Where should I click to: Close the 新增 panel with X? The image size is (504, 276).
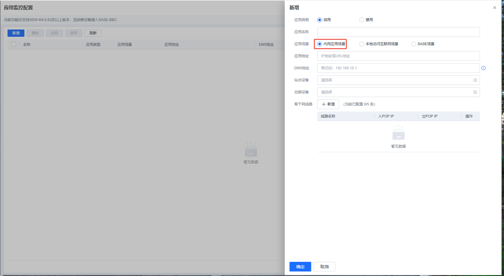[x=494, y=8]
